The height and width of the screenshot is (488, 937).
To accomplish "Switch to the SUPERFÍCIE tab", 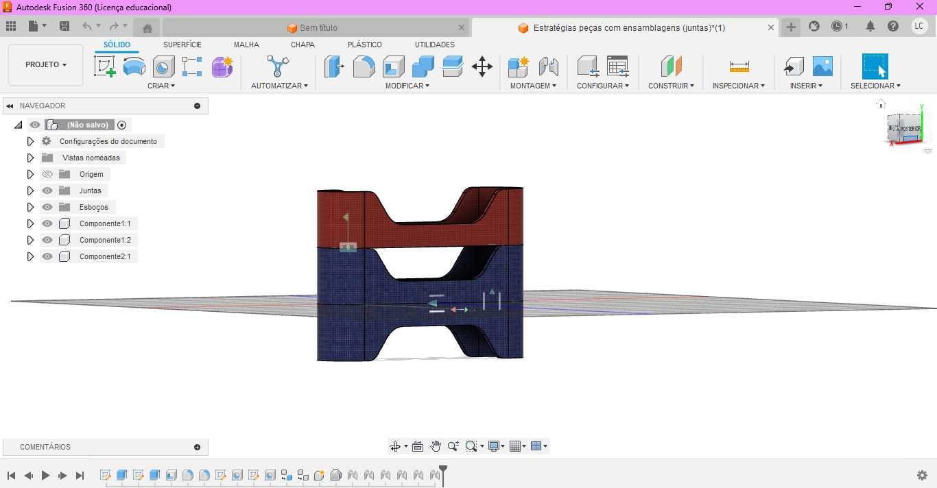I will point(182,45).
